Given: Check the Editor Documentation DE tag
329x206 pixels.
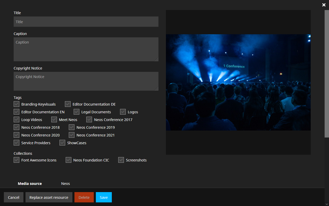Looking at the screenshot, I should [68, 104].
